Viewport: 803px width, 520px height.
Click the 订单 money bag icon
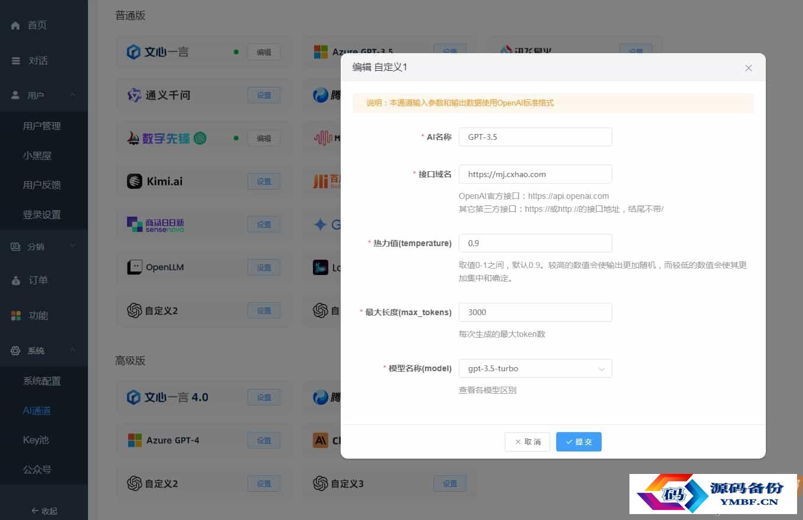tap(16, 280)
